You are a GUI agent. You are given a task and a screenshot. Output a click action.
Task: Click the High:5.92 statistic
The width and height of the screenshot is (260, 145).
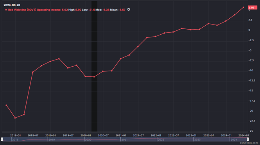point(75,10)
